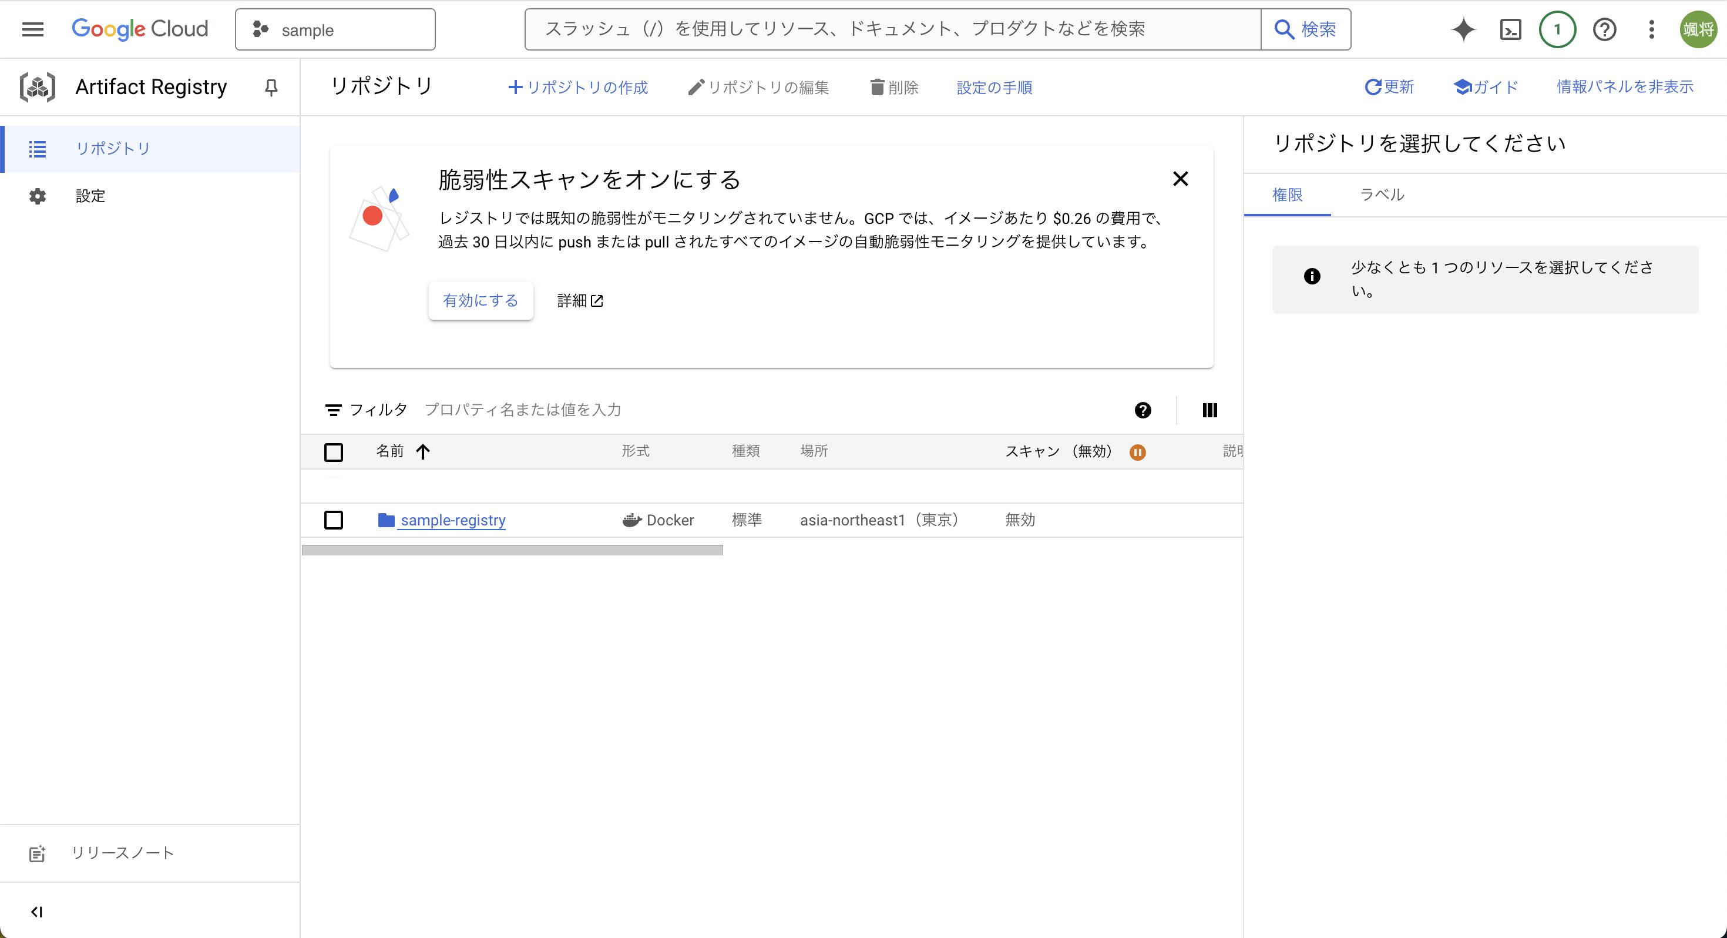Click 有効にする to enable scanning
This screenshot has height=938, width=1727.
pyautogui.click(x=481, y=300)
